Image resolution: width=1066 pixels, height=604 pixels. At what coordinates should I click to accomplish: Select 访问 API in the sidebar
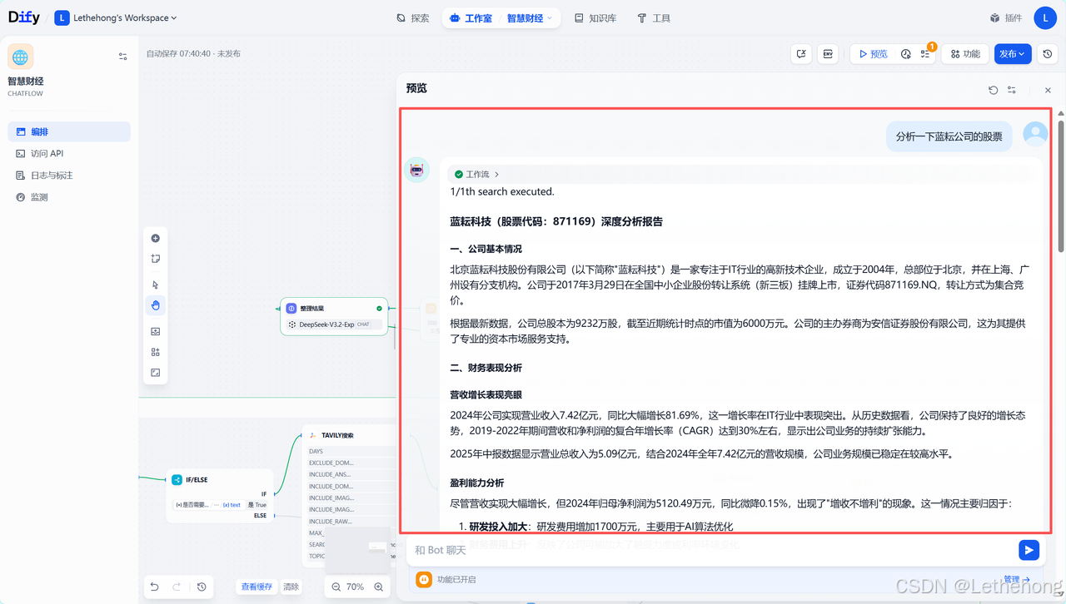(x=69, y=153)
